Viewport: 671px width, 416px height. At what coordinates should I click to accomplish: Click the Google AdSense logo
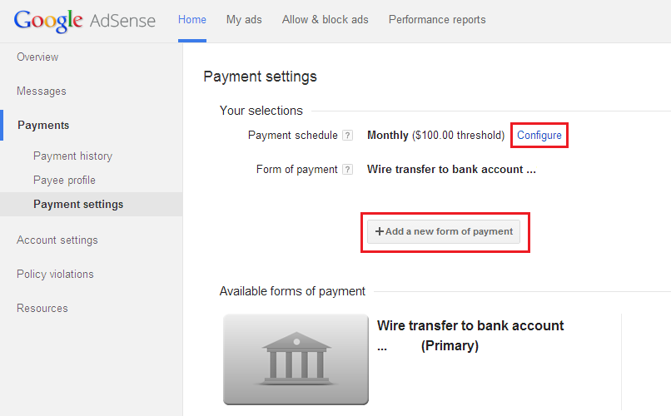click(85, 21)
